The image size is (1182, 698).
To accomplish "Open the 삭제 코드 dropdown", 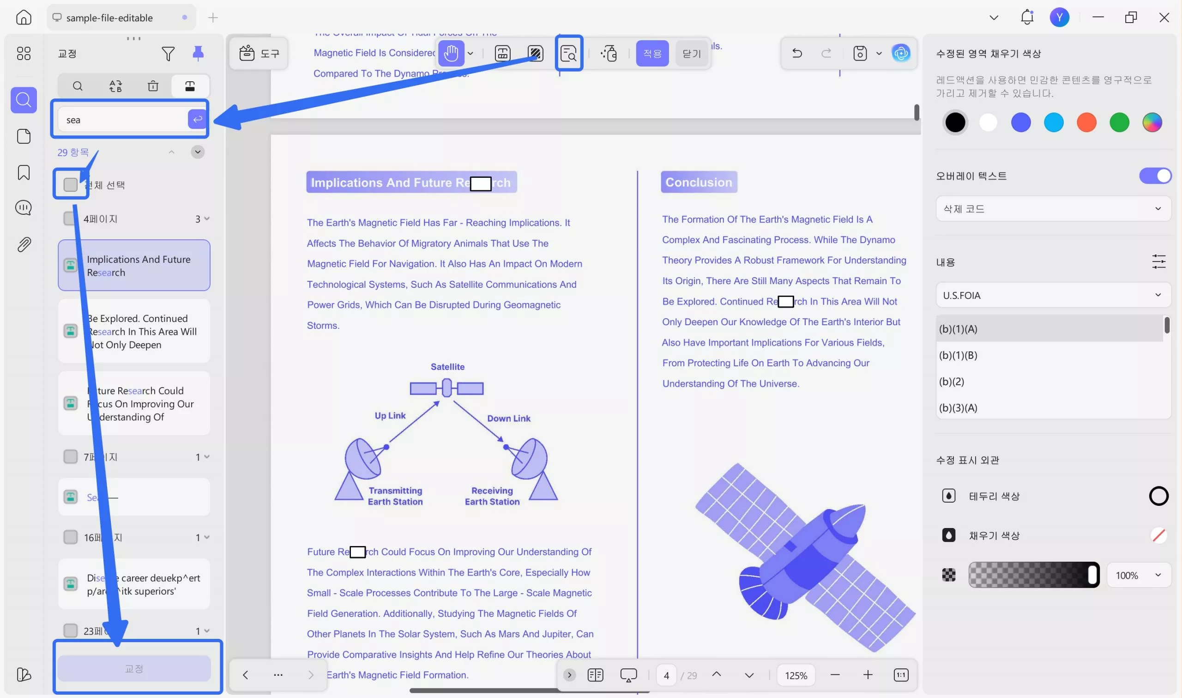I will tap(1053, 209).
